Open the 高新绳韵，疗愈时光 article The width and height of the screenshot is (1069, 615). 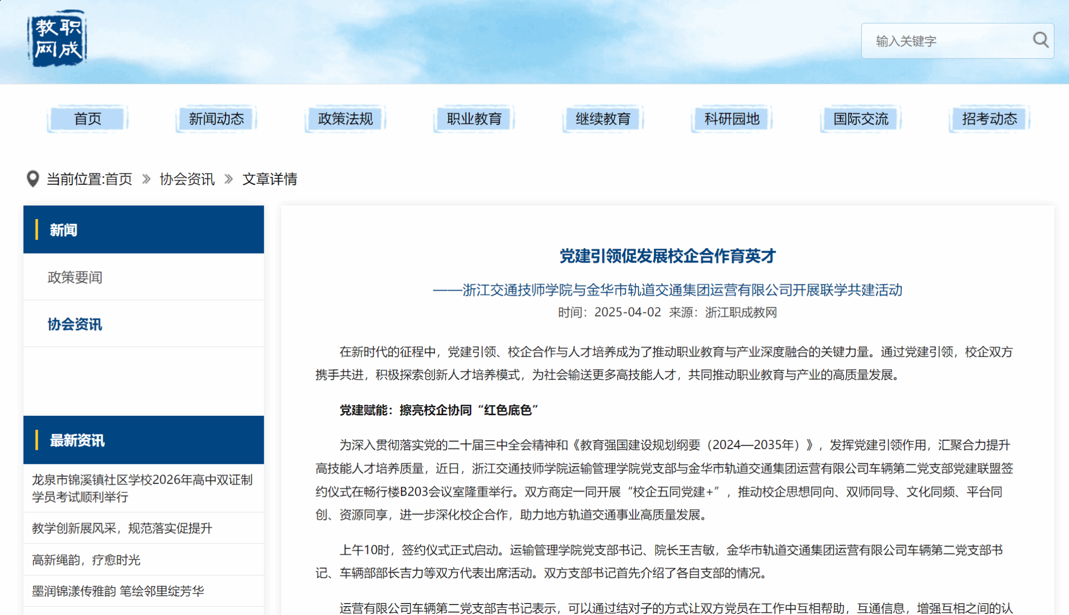pyautogui.click(x=86, y=560)
